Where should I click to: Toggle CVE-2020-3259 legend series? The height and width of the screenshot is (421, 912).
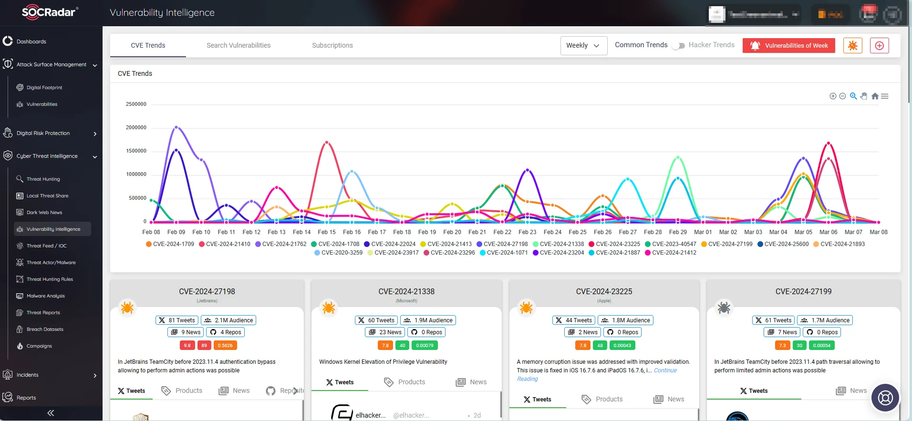click(339, 253)
